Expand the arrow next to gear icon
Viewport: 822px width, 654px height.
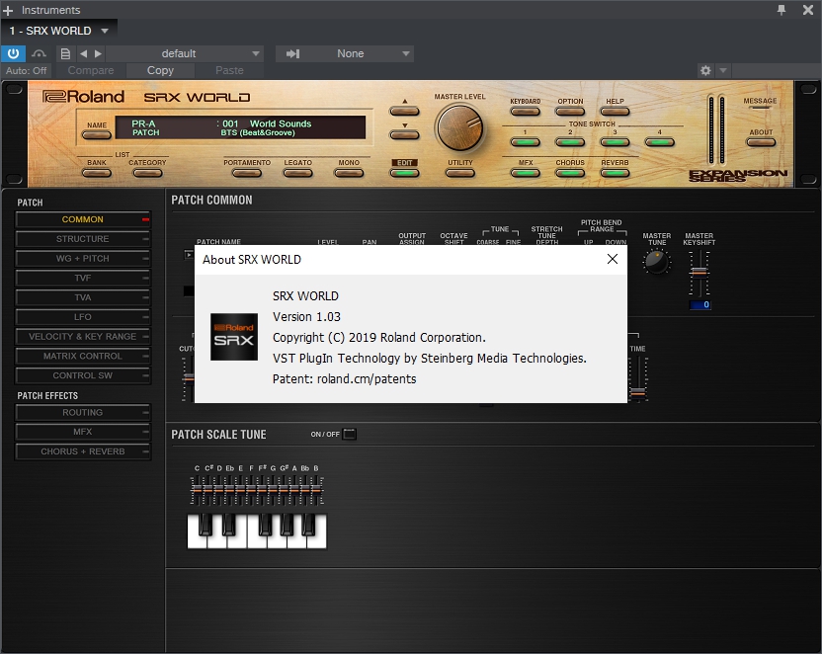(723, 70)
